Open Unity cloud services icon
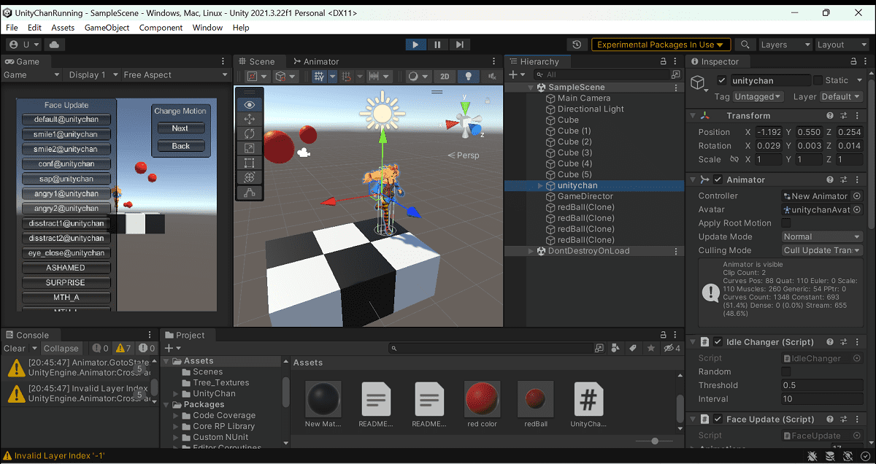The height and width of the screenshot is (464, 876). 55,45
